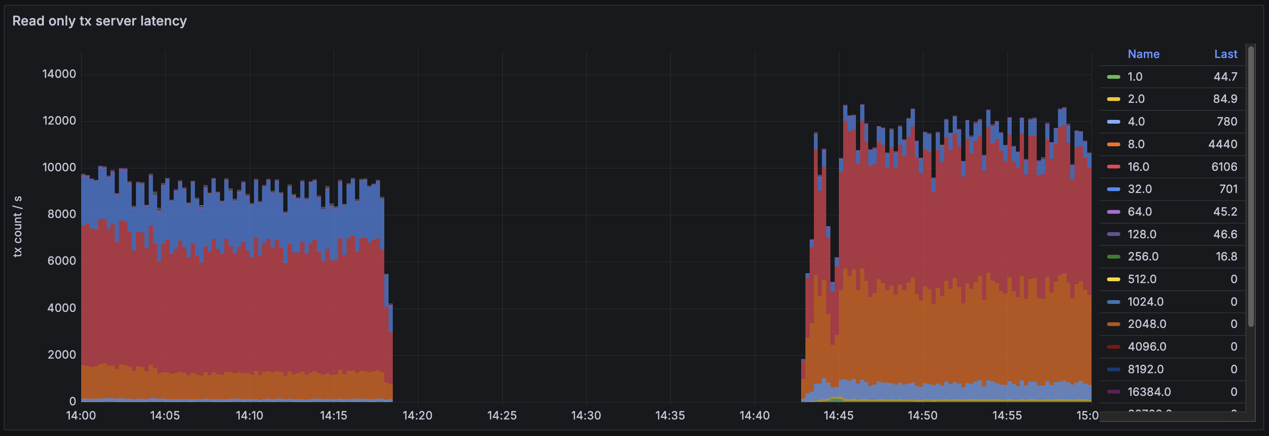Viewport: 1269px width, 436px height.
Task: Select the 16384.0 legend entry
Action: click(1149, 392)
